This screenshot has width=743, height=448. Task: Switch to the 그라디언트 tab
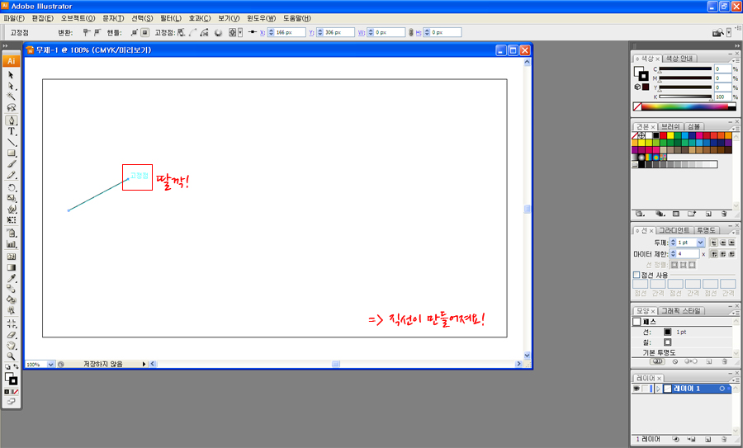674,230
